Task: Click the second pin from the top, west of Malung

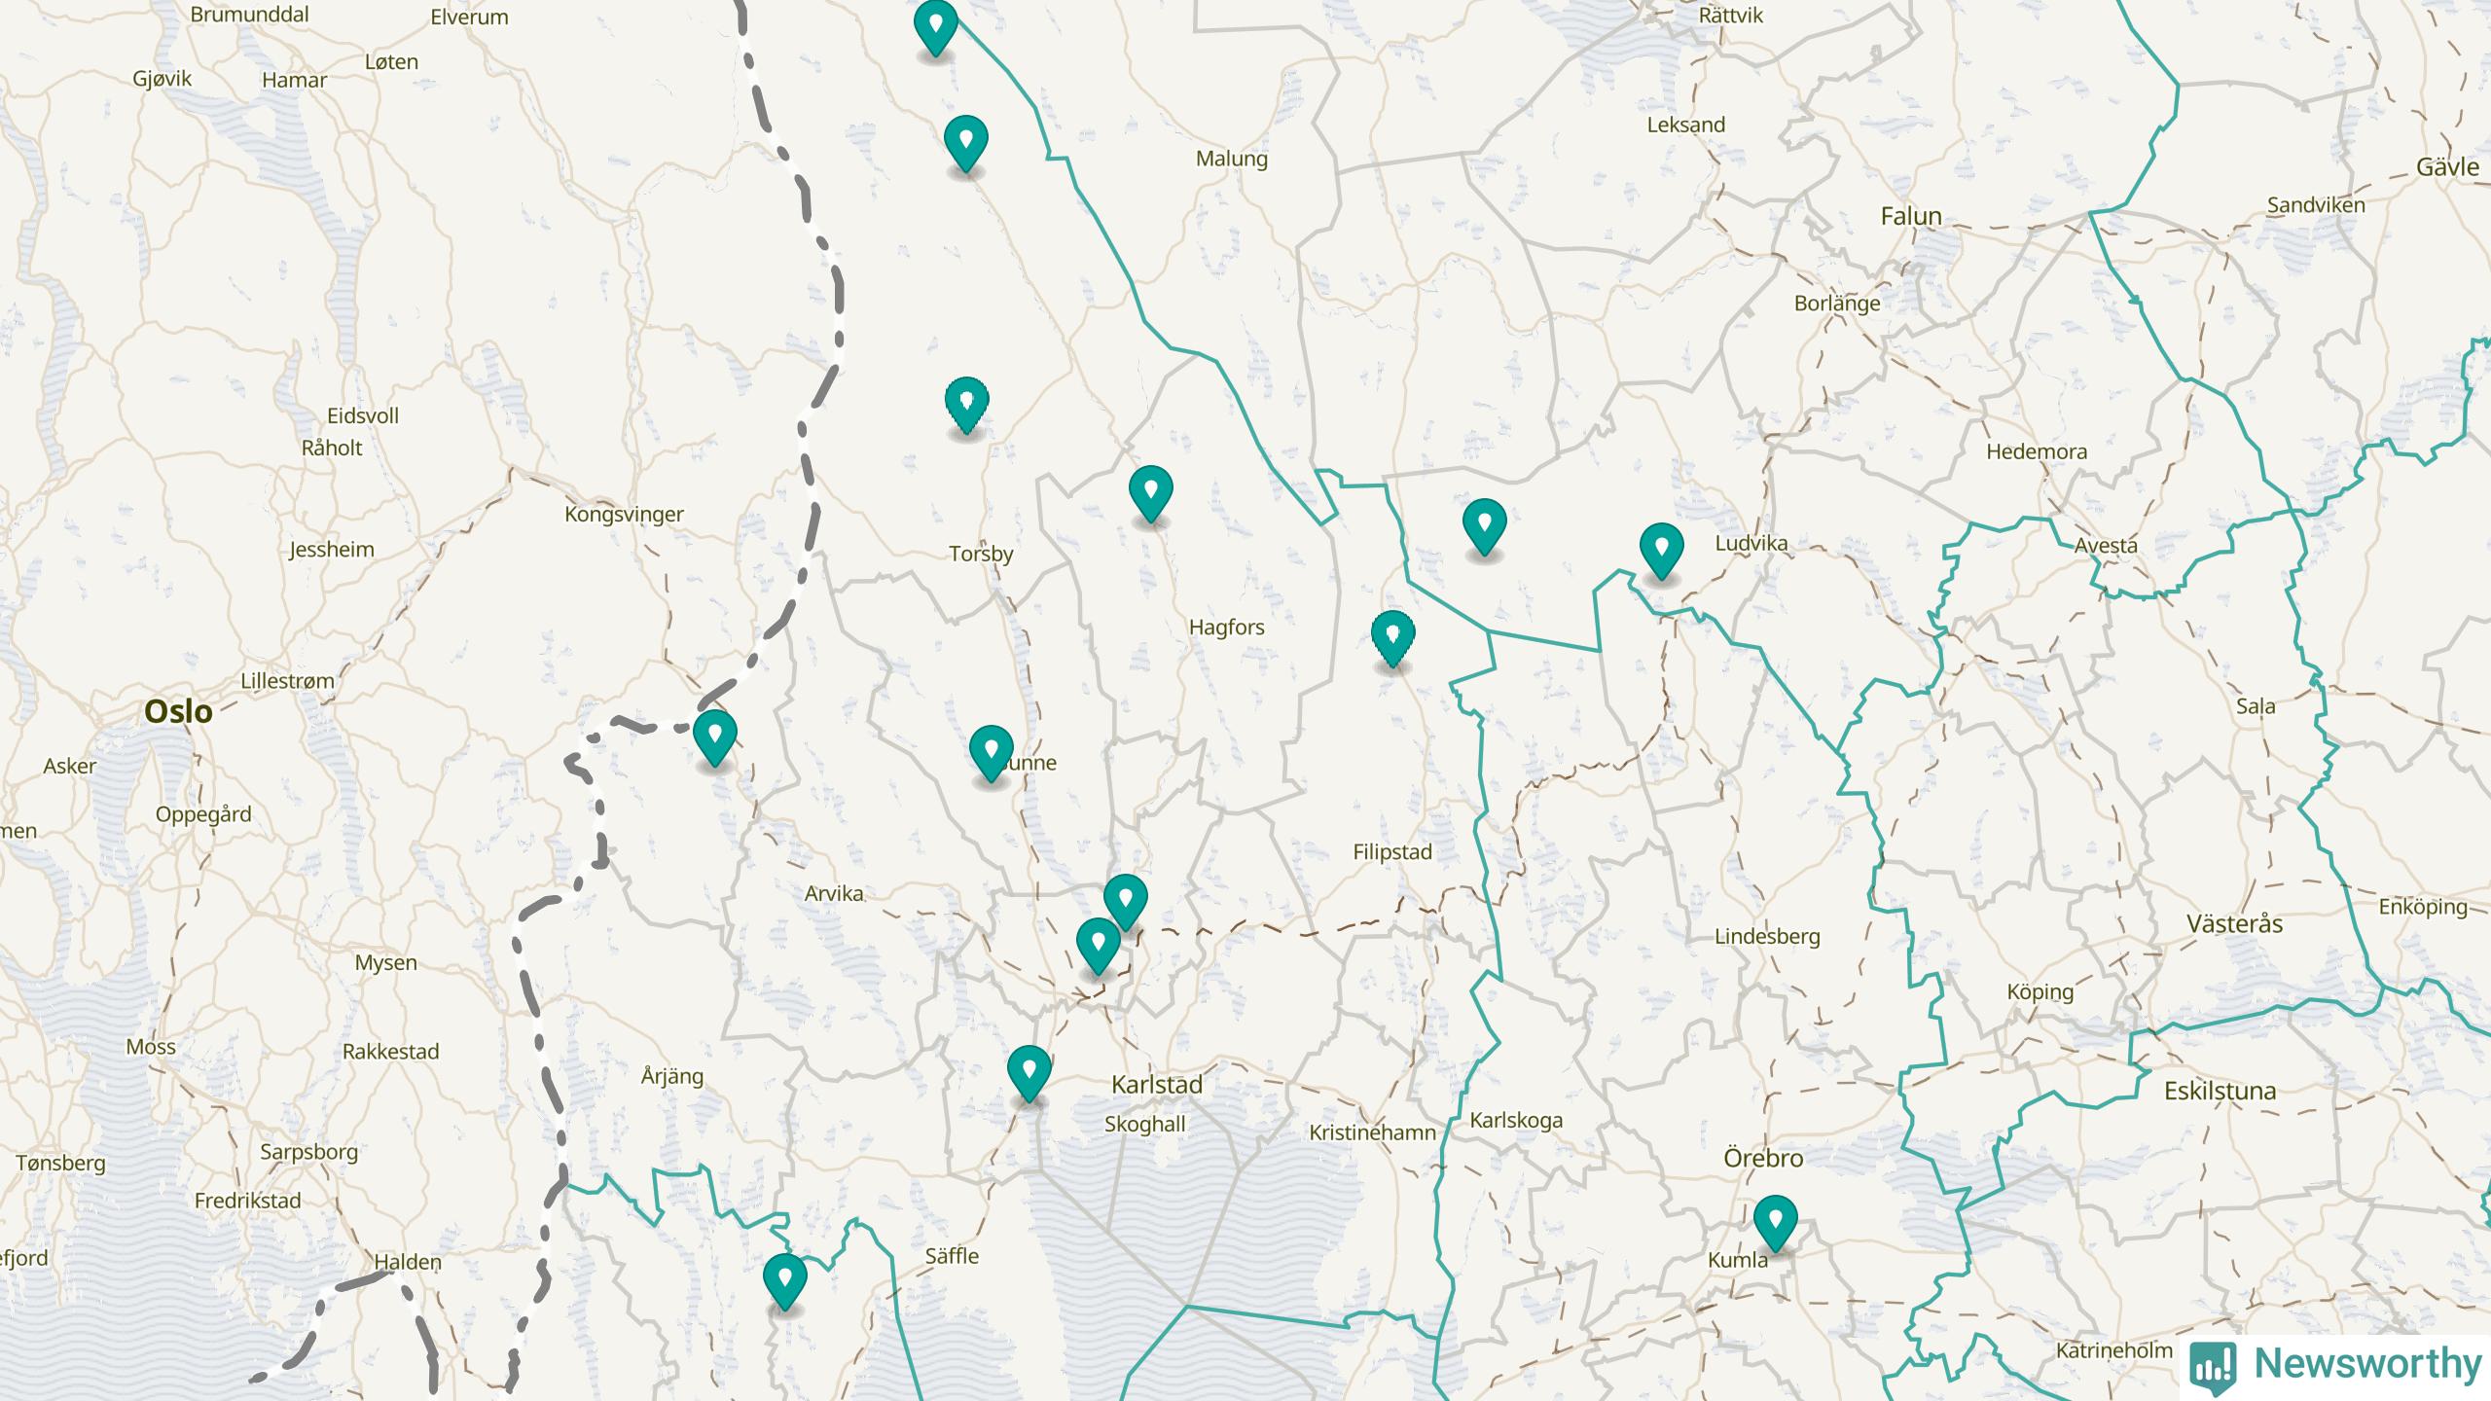Action: [x=965, y=142]
